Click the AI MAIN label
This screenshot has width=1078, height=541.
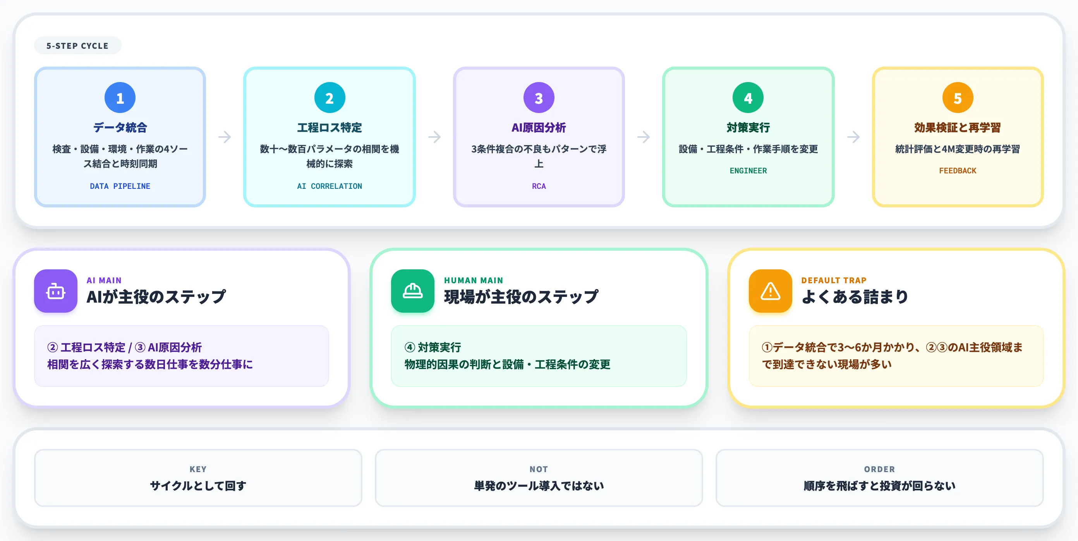(x=104, y=281)
